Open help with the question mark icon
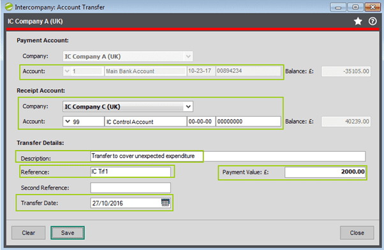 point(373,21)
